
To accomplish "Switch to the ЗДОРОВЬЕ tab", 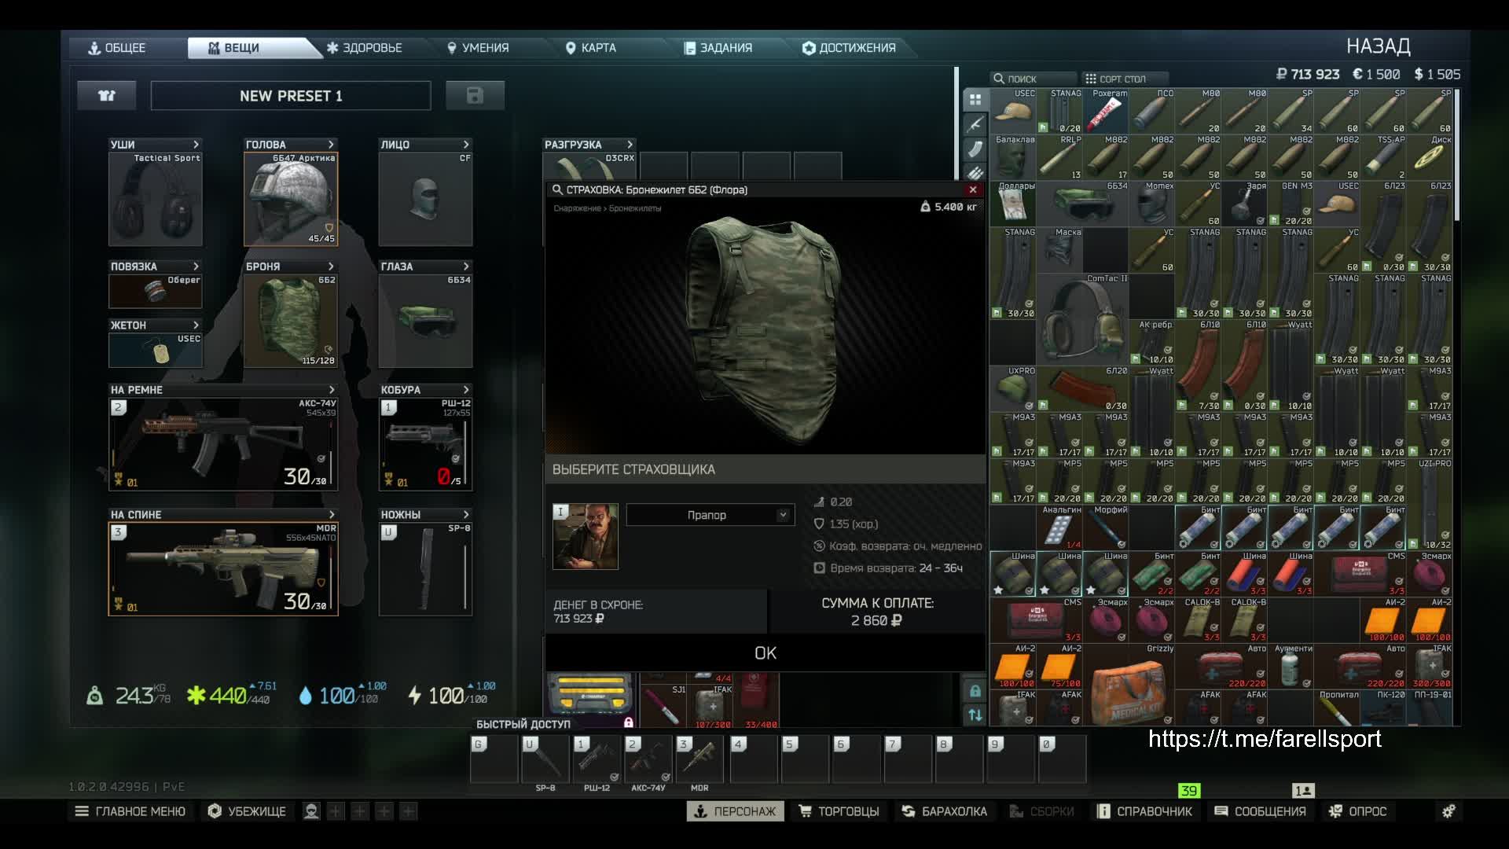I will (365, 48).
